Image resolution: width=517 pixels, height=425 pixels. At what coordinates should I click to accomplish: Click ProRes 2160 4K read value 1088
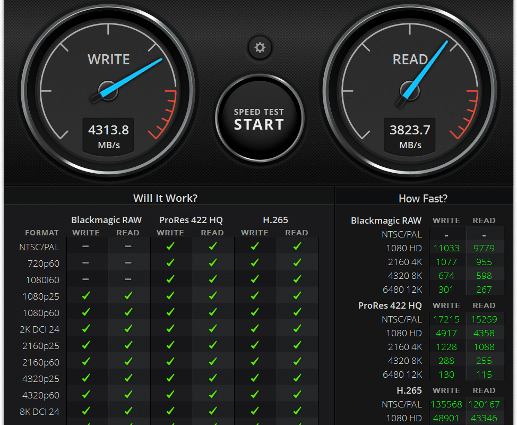click(484, 347)
